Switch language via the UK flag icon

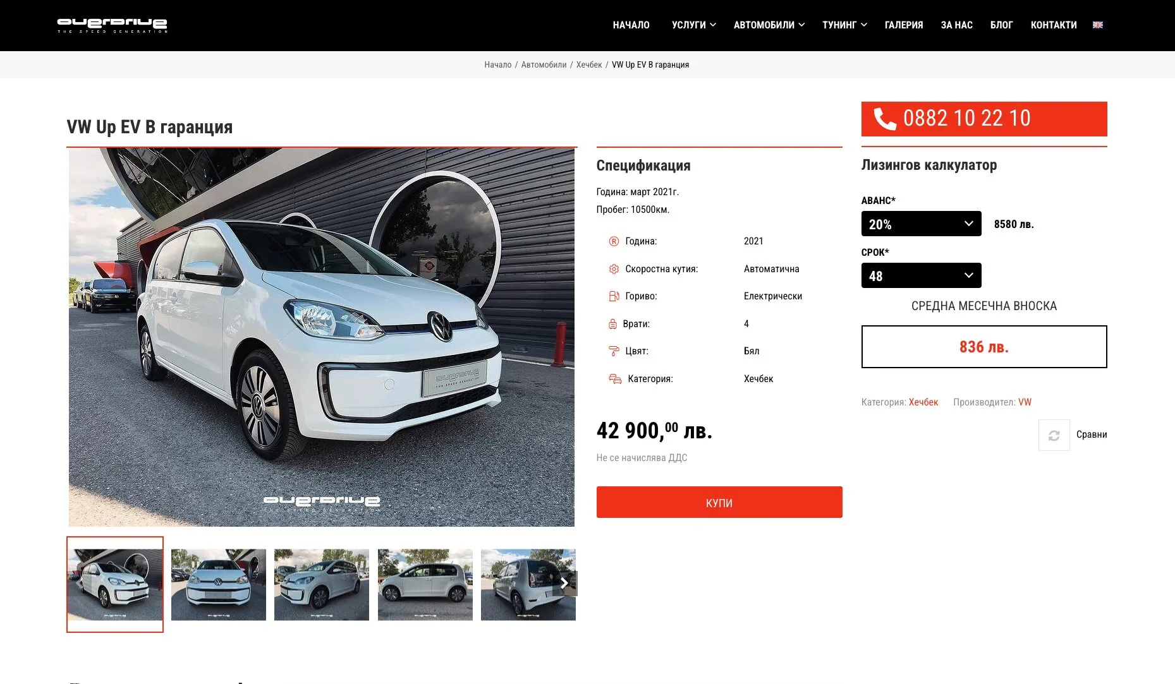tap(1098, 25)
